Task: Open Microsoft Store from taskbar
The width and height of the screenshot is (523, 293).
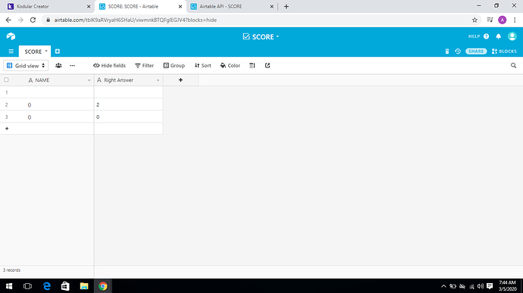Action: pos(65,286)
